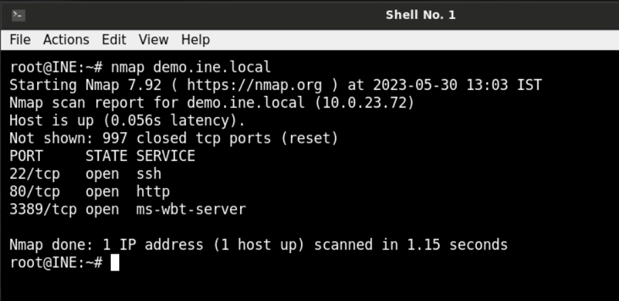Open the Actions menu
This screenshot has width=619, height=301.
point(66,40)
